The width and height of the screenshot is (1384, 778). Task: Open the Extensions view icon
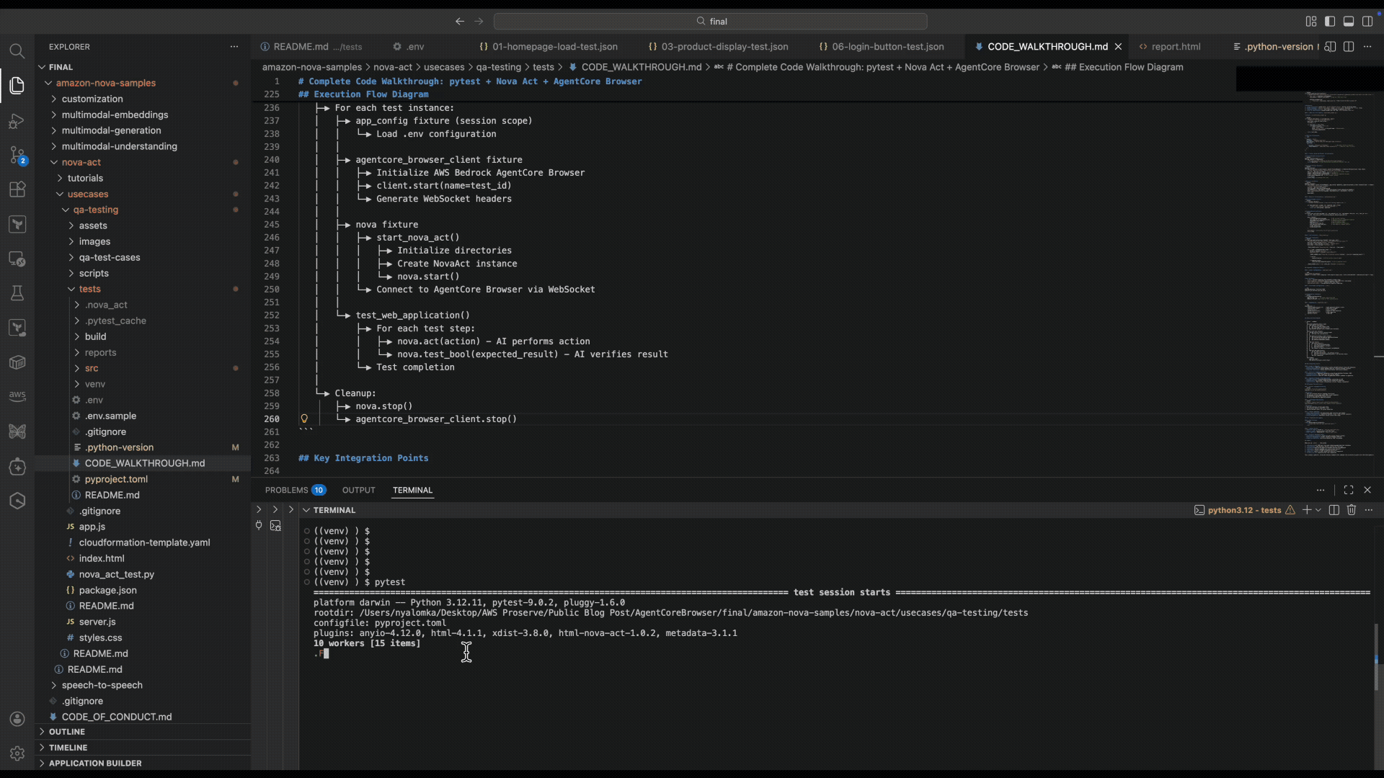pos(17,189)
